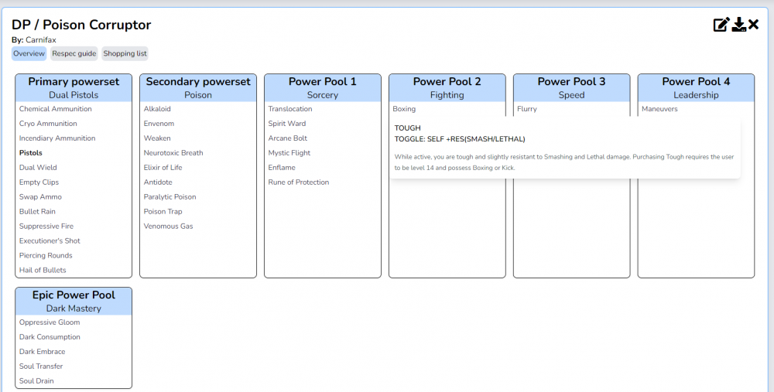Select Chemical Ammunition power
Image resolution: width=774 pixels, height=392 pixels.
pyautogui.click(x=56, y=109)
